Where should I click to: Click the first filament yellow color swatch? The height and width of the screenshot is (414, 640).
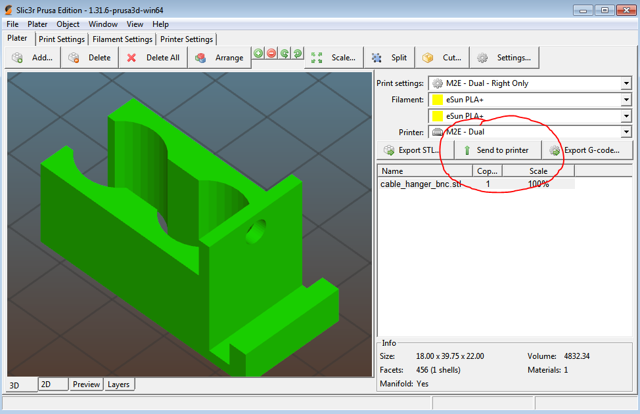pyautogui.click(x=437, y=100)
